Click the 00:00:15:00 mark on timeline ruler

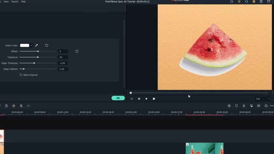(86, 112)
